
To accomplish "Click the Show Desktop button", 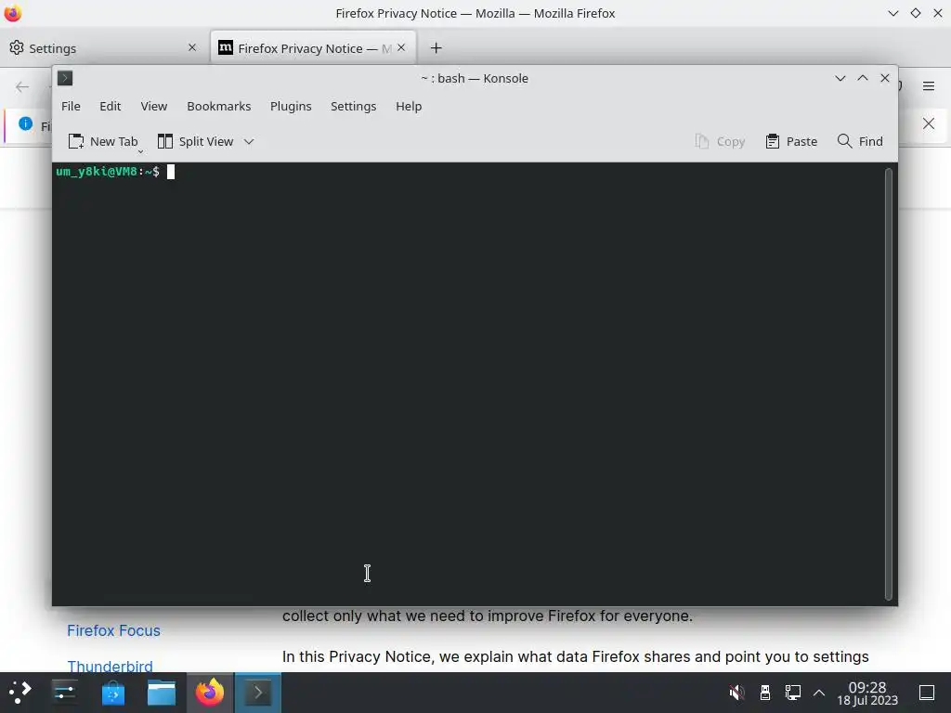I will click(927, 693).
